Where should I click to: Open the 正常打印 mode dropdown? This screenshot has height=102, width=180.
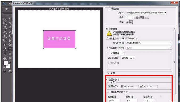click(117, 53)
